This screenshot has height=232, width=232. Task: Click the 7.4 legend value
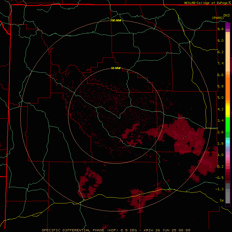coord(220,63)
